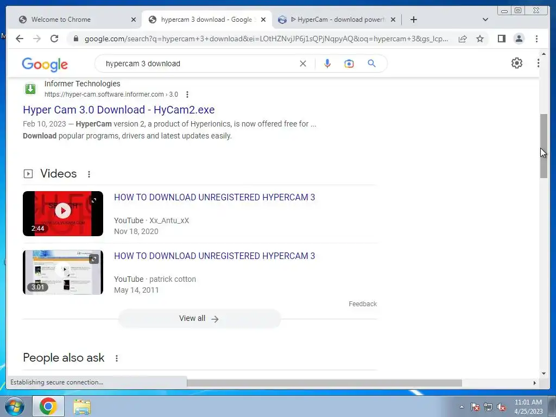The image size is (556, 417).
Task: Click the horizontal scroll right arrow
Action: pos(535,383)
